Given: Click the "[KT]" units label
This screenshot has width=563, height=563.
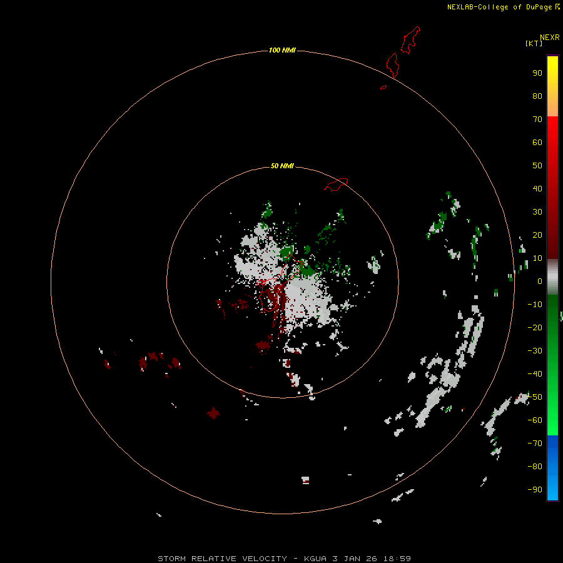Looking at the screenshot, I should point(534,43).
